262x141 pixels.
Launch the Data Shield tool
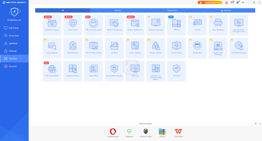[73, 25]
